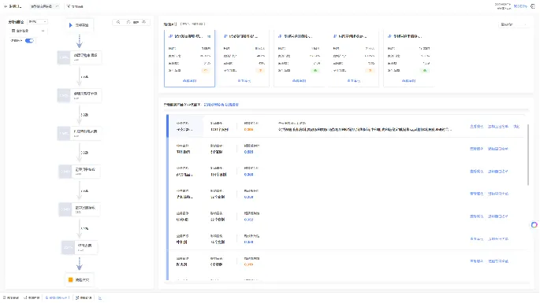Open the process name dropdown in the top bar

point(45,6)
